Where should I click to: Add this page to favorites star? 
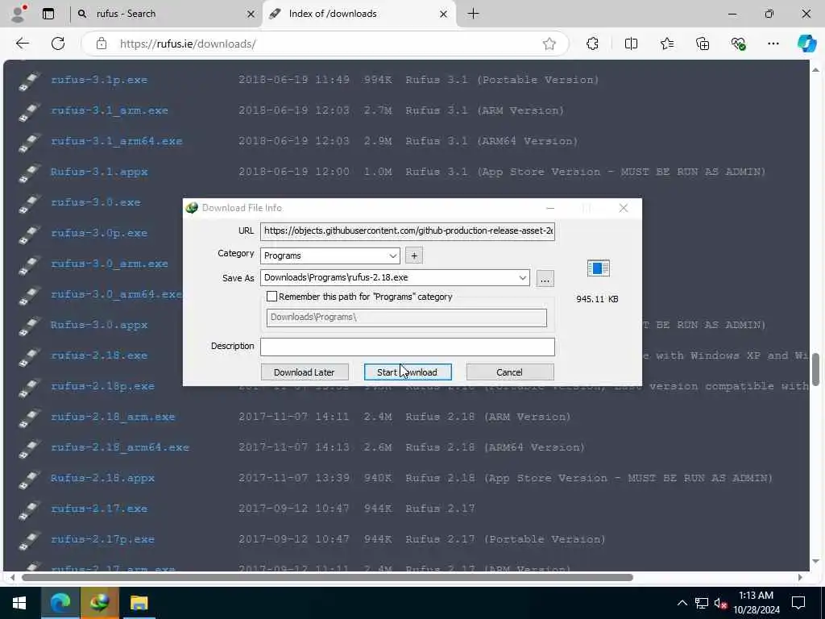tap(549, 44)
